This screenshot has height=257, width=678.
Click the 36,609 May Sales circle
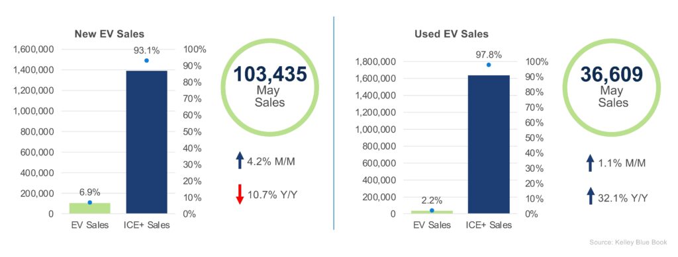click(x=612, y=88)
